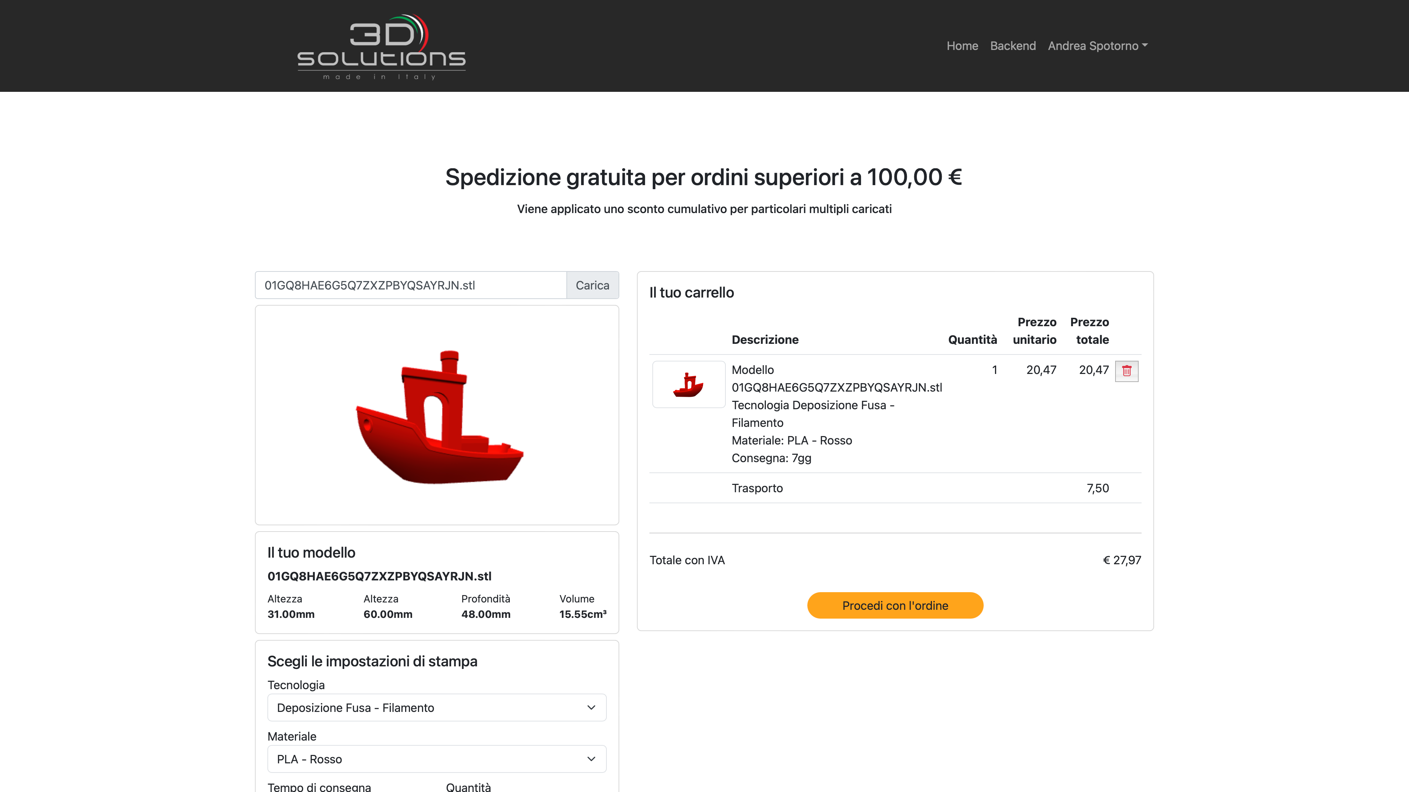Open the Backend link
The width and height of the screenshot is (1409, 792).
1012,46
